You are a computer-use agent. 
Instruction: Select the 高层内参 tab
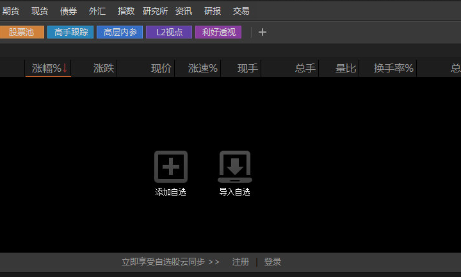(x=120, y=32)
